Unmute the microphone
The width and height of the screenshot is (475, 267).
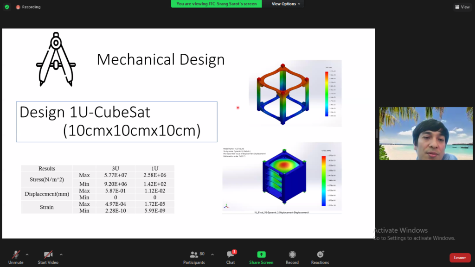tap(15, 255)
